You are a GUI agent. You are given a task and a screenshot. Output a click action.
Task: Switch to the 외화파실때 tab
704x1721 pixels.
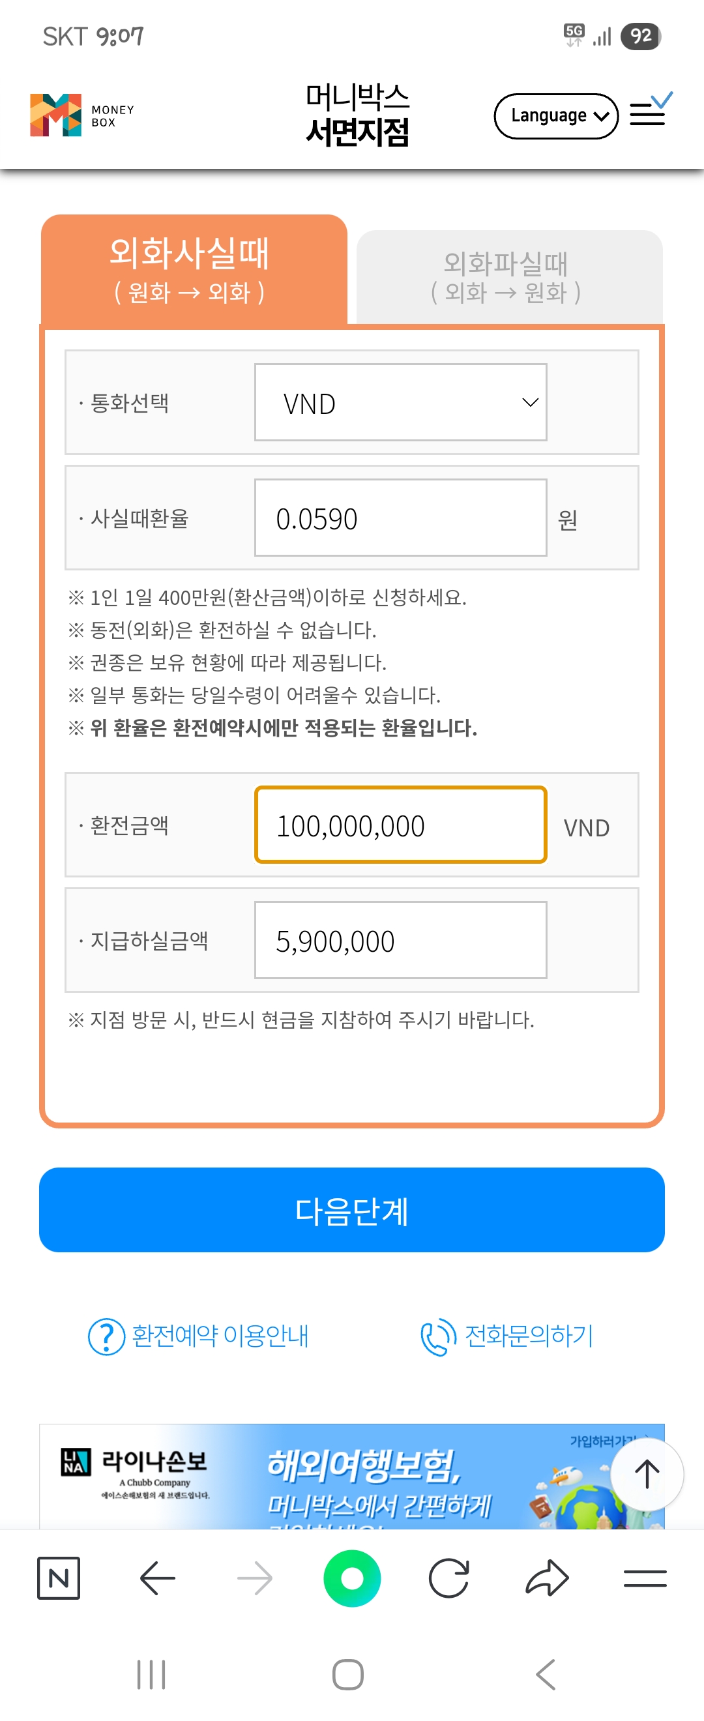click(x=509, y=276)
